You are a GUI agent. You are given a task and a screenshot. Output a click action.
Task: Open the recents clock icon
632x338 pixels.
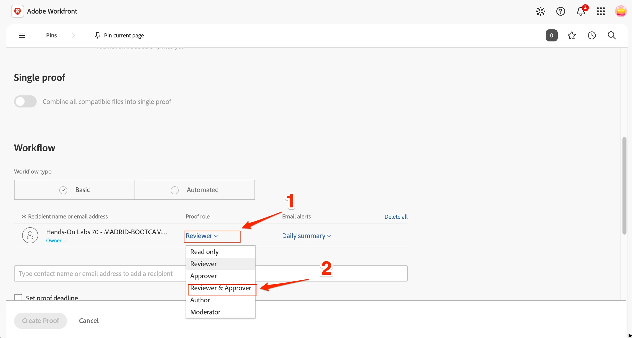(592, 35)
